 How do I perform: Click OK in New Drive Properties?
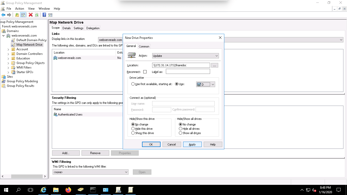[x=151, y=144]
